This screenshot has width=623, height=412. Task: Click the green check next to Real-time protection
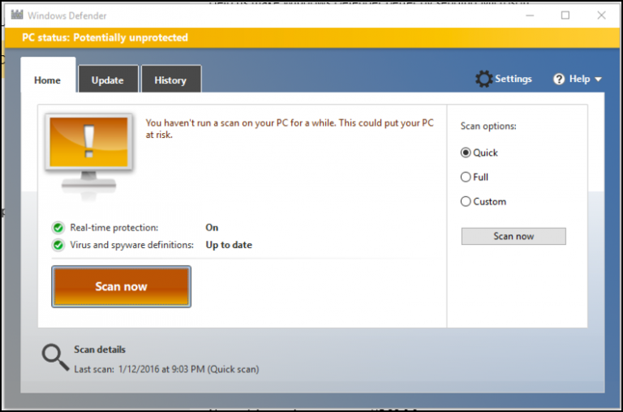(58, 228)
